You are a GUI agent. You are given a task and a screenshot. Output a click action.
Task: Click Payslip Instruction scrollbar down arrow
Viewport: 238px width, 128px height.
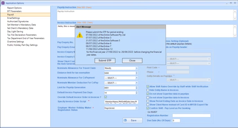[235, 19]
